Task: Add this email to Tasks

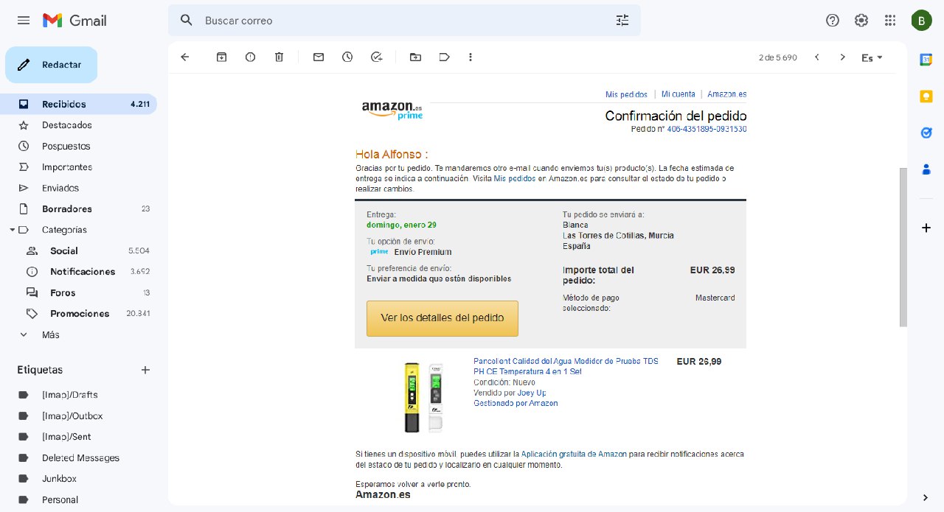Action: (x=376, y=57)
